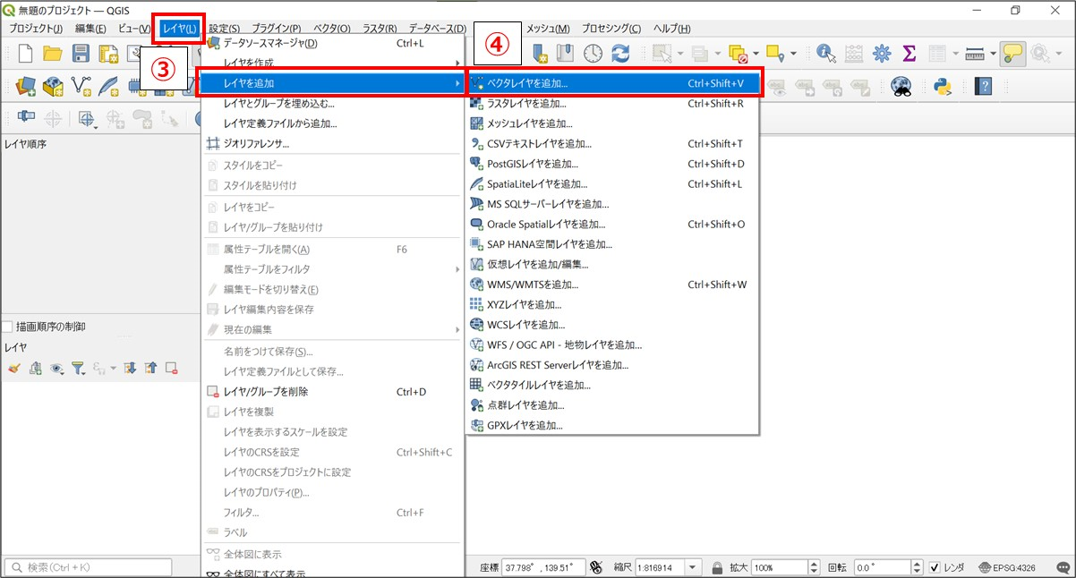
Task: Open the Processing Toolbox gear icon
Action: click(x=882, y=54)
